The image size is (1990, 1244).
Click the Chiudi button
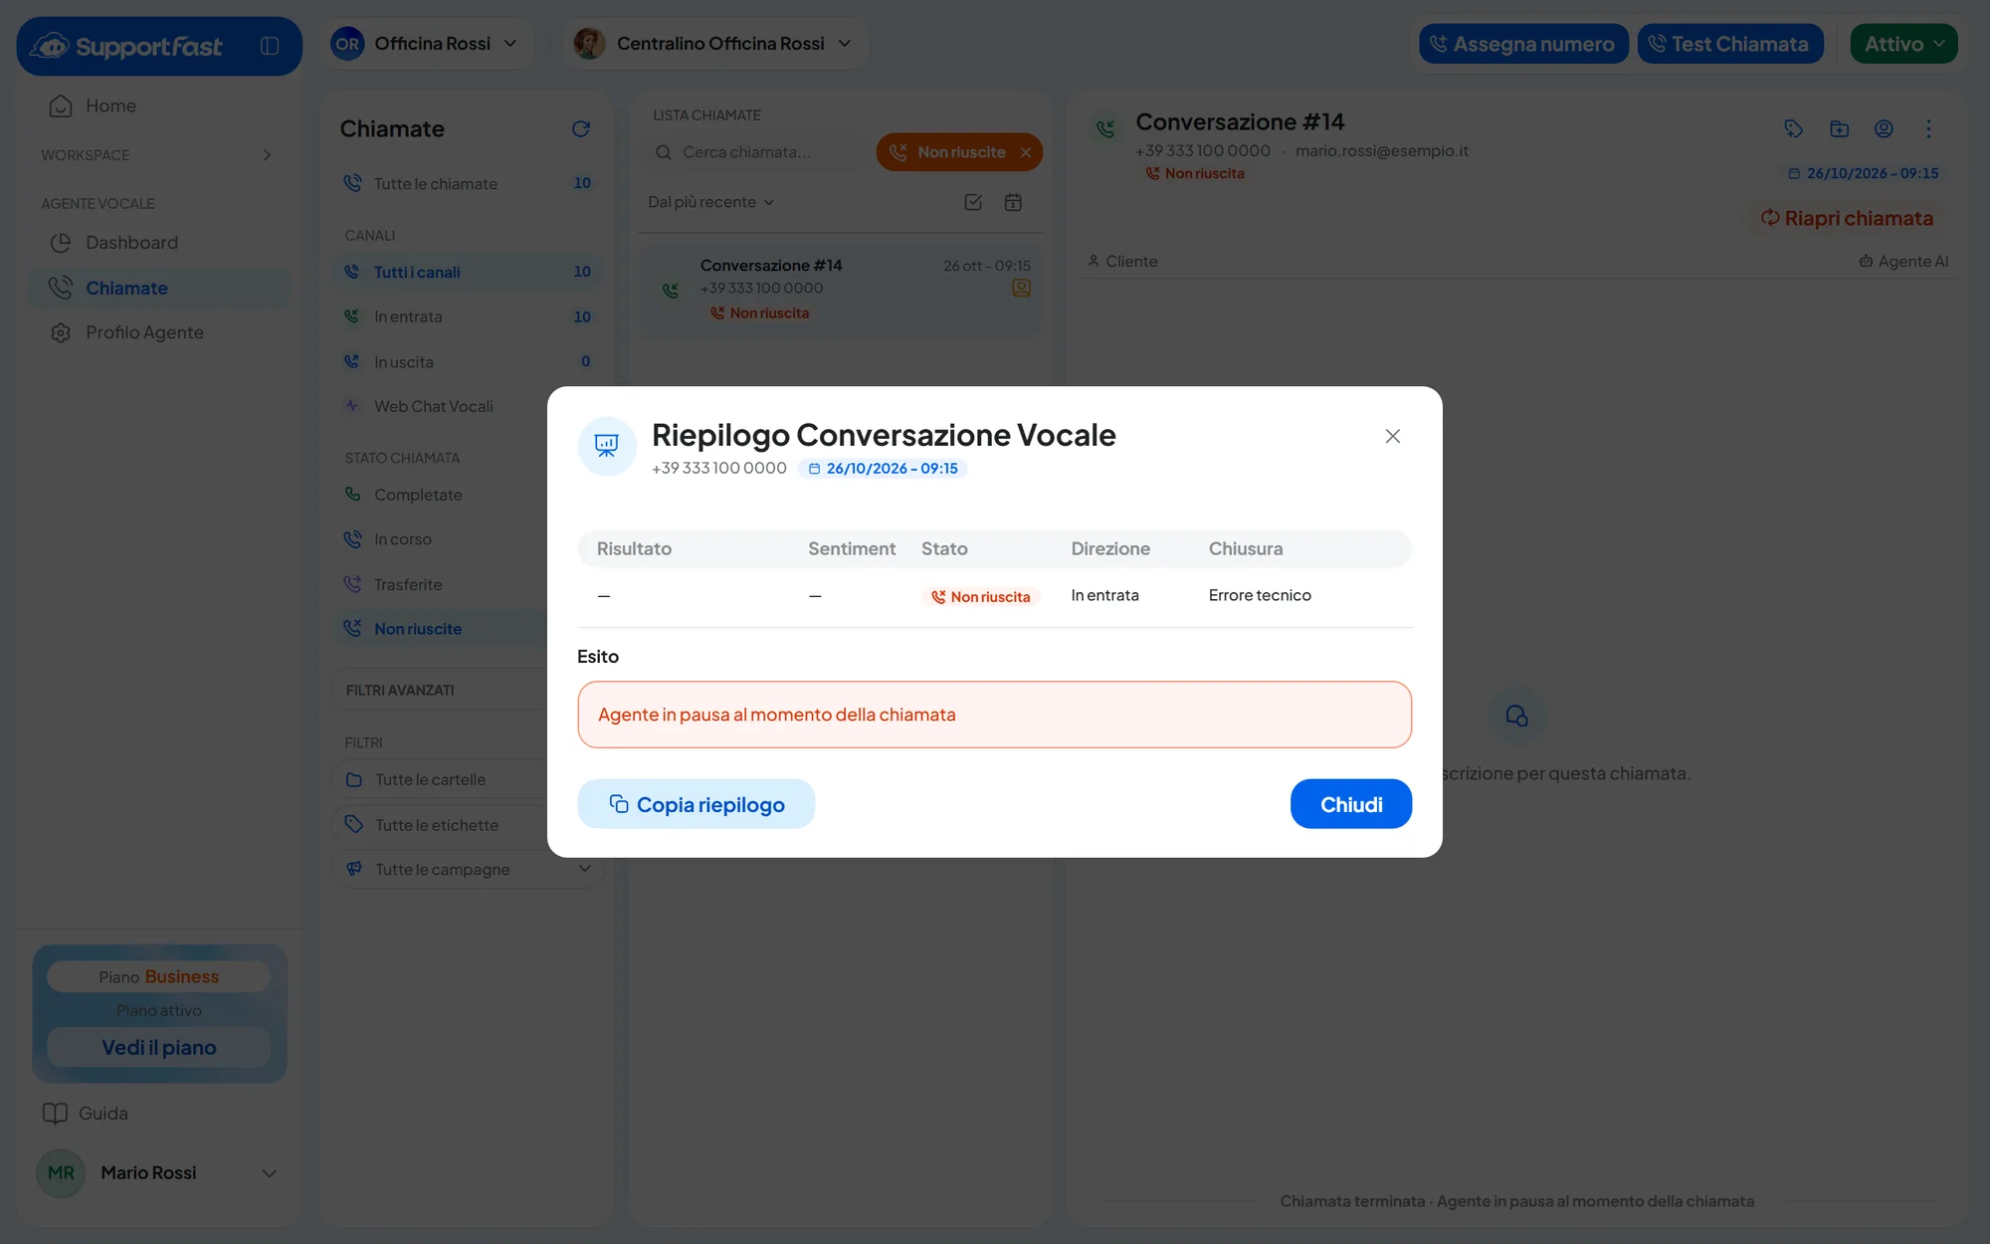tap(1350, 804)
